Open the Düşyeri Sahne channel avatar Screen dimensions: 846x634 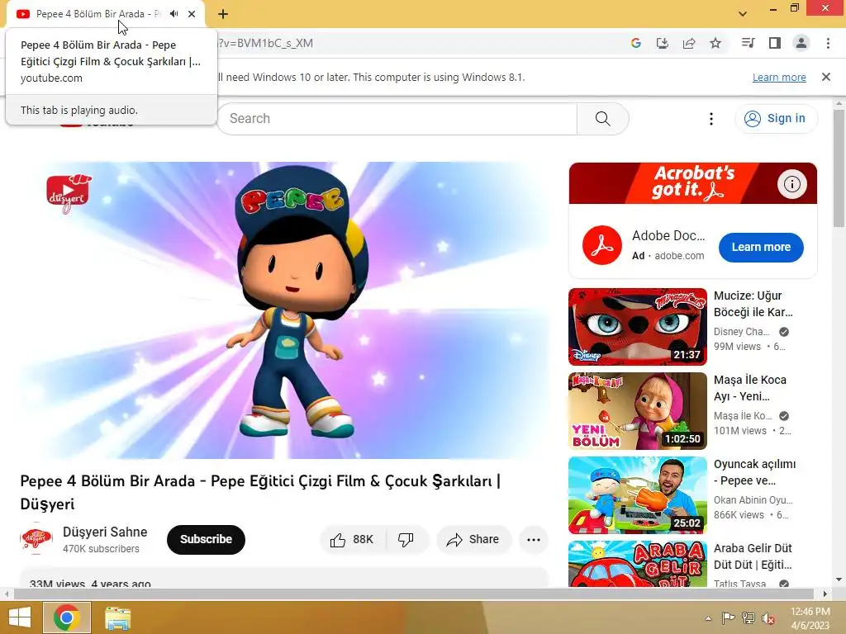(36, 538)
